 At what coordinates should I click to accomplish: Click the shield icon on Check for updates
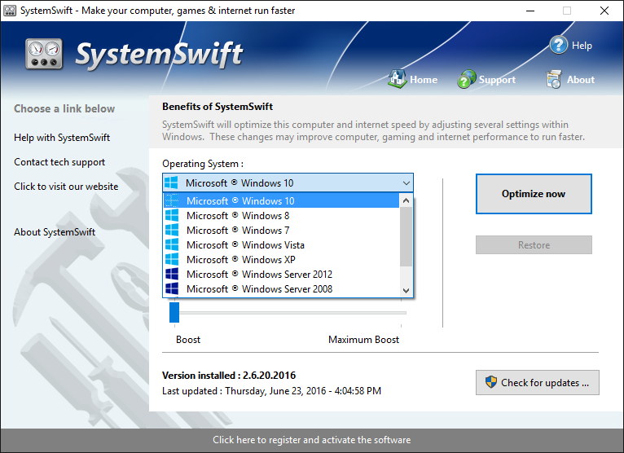pos(491,382)
